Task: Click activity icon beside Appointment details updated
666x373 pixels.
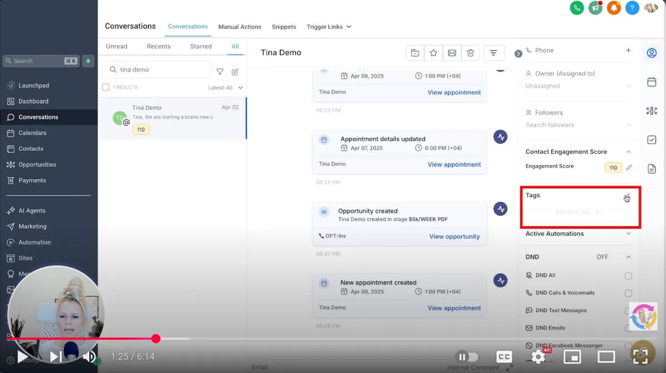Action: point(501,137)
